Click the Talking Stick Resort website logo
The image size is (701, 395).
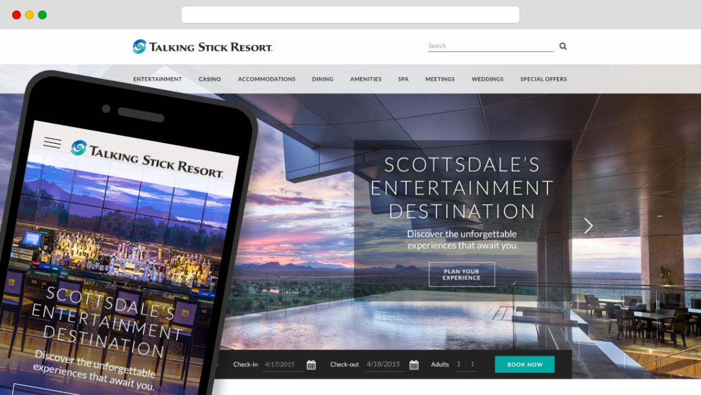[x=202, y=46]
